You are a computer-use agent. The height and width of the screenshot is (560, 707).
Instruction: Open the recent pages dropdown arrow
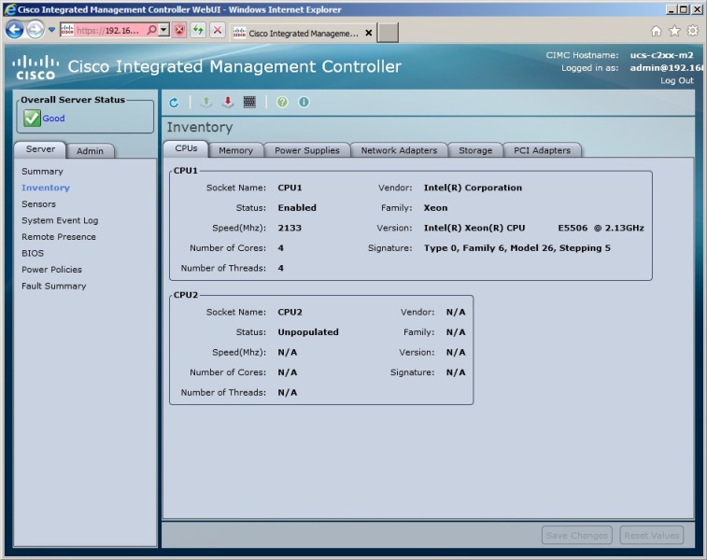click(x=51, y=30)
